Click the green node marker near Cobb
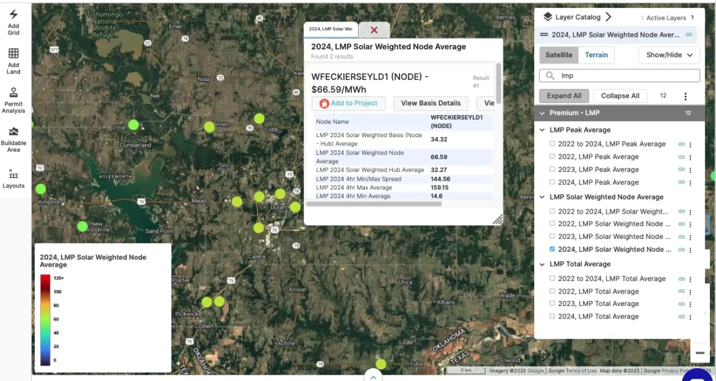This screenshot has height=381, width=716. point(259,119)
